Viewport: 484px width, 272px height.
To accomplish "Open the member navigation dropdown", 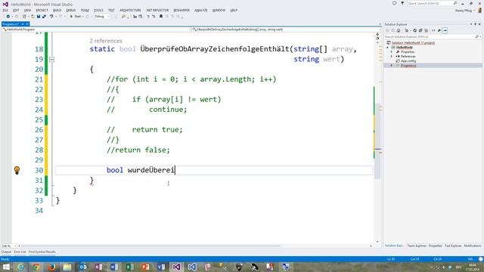I will [287, 29].
